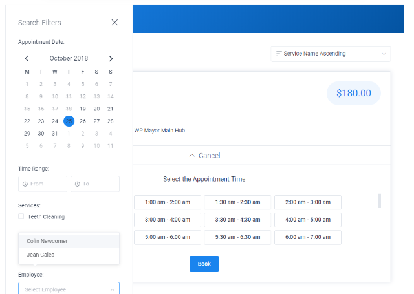Select the 1:30 am - 2:30 am slot

tap(237, 202)
